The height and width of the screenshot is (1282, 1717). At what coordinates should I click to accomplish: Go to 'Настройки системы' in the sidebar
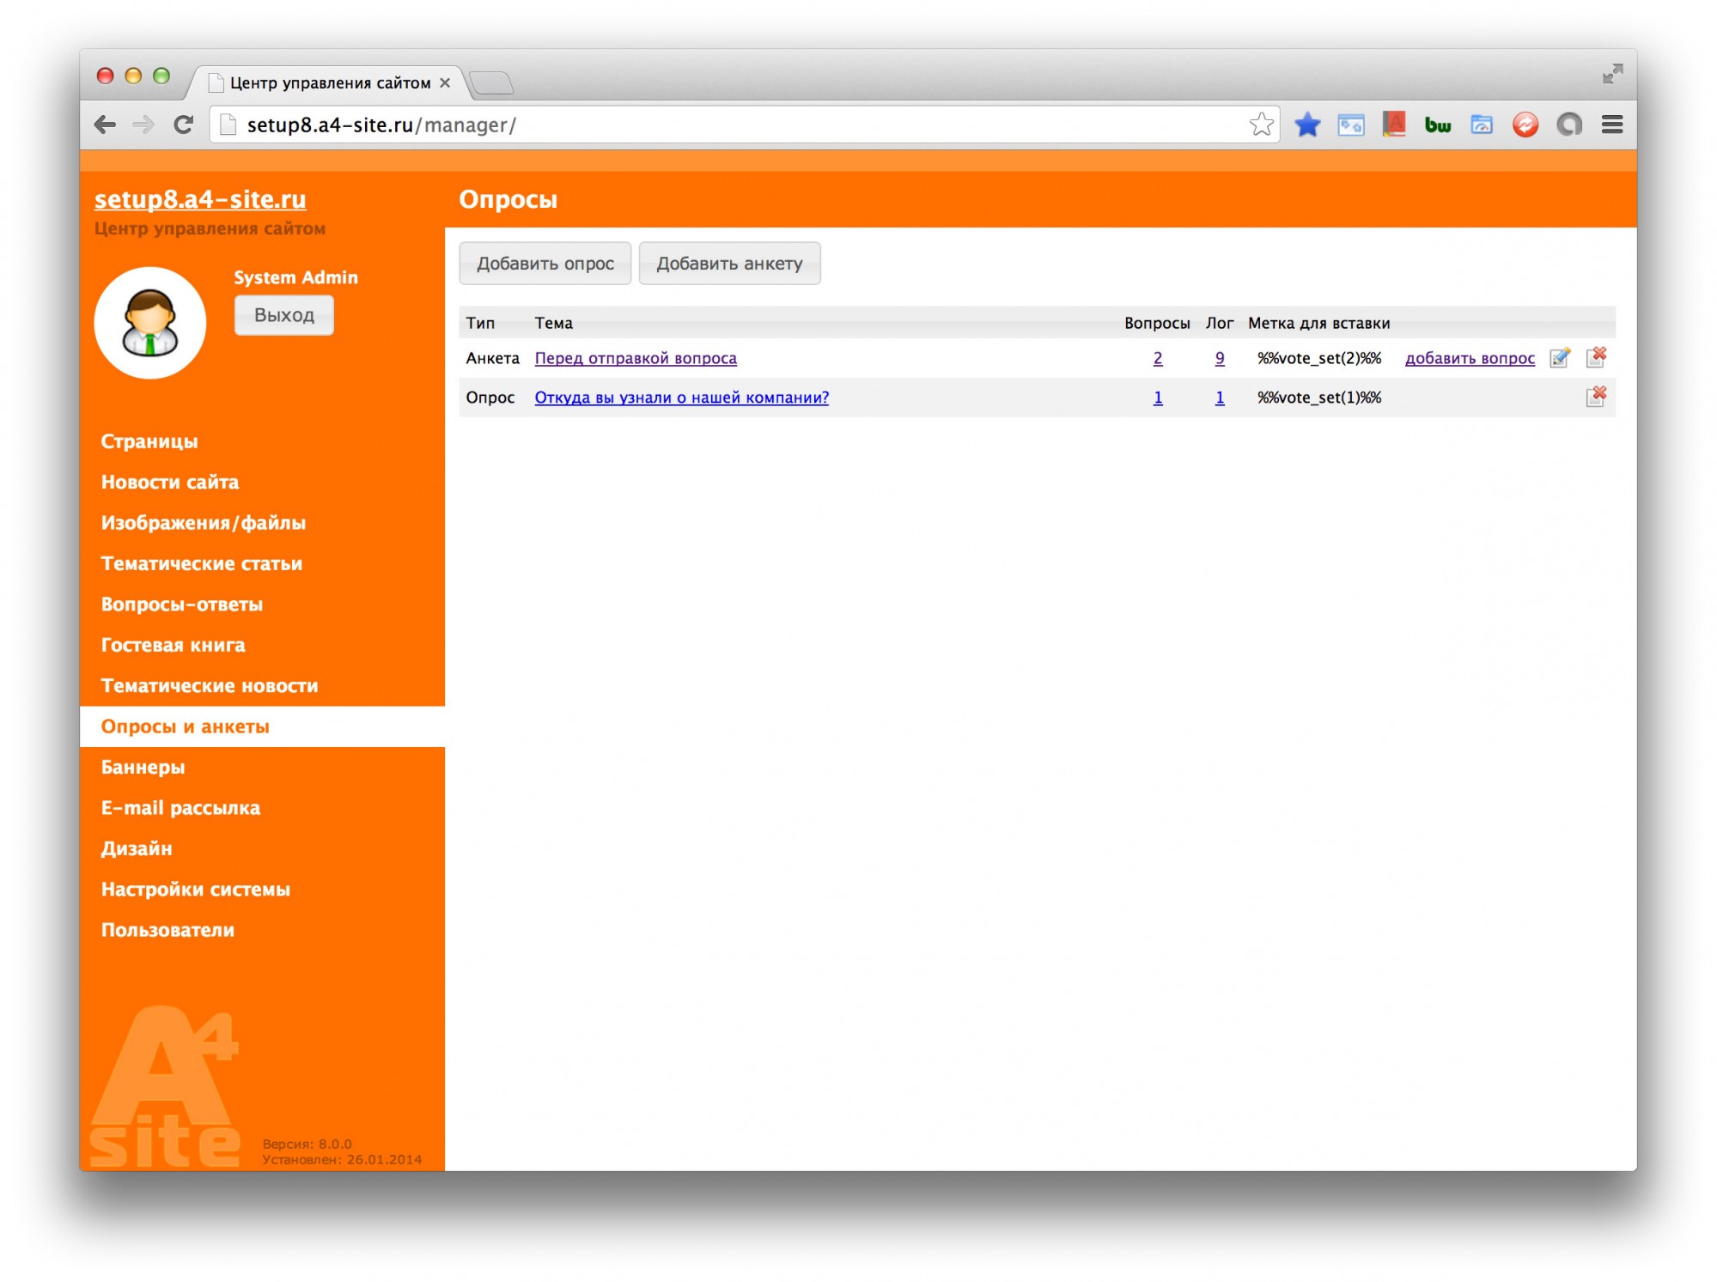(195, 889)
